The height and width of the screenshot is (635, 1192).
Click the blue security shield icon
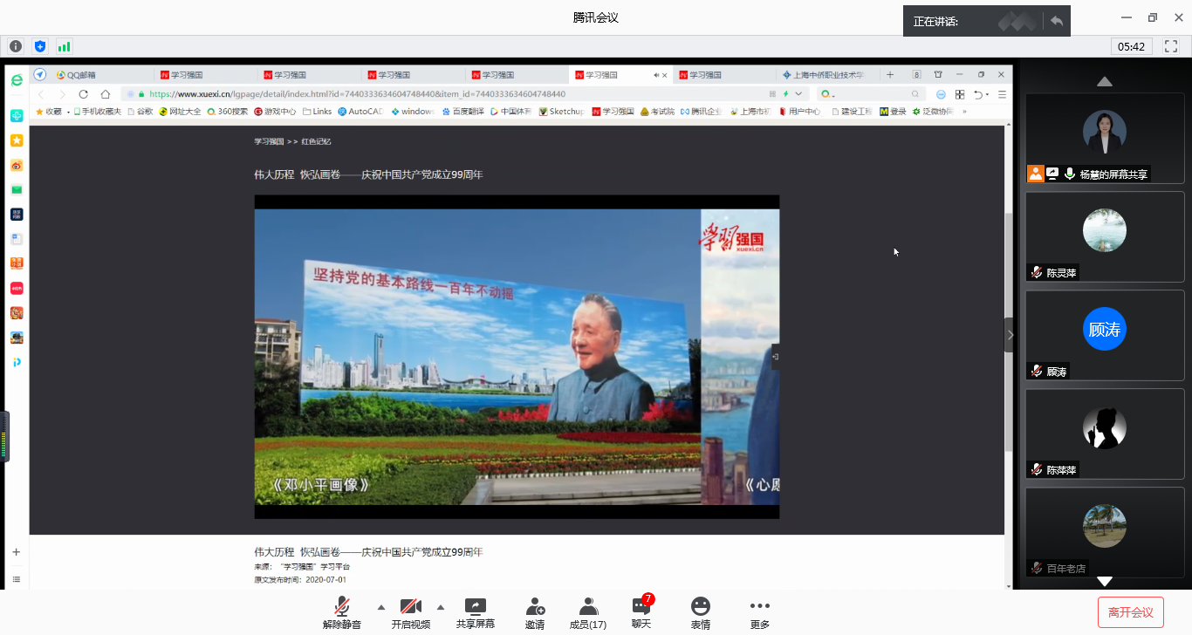tap(39, 46)
